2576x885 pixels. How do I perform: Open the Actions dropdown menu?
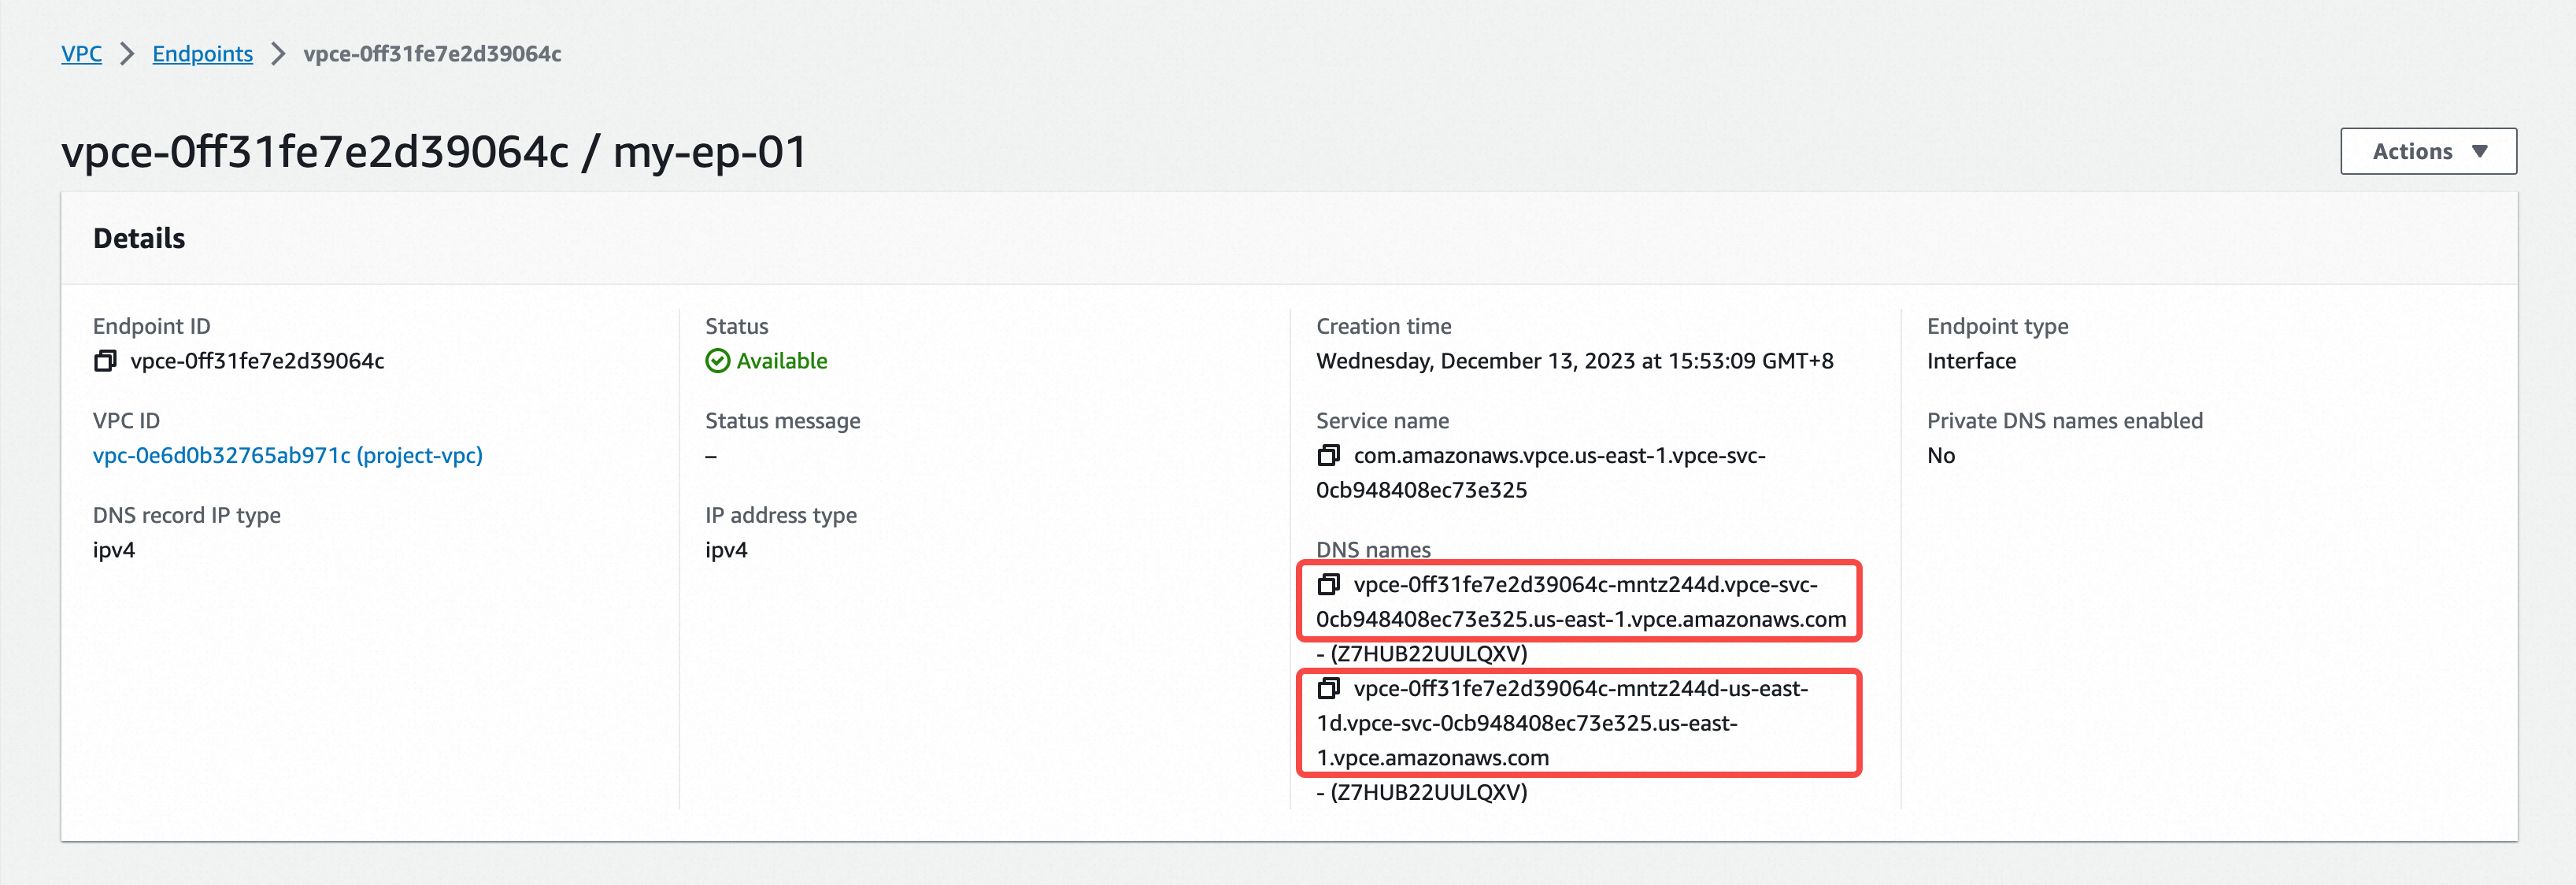(2428, 151)
